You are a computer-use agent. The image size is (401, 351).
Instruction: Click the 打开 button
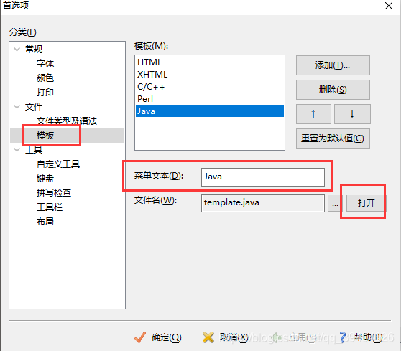click(x=367, y=203)
